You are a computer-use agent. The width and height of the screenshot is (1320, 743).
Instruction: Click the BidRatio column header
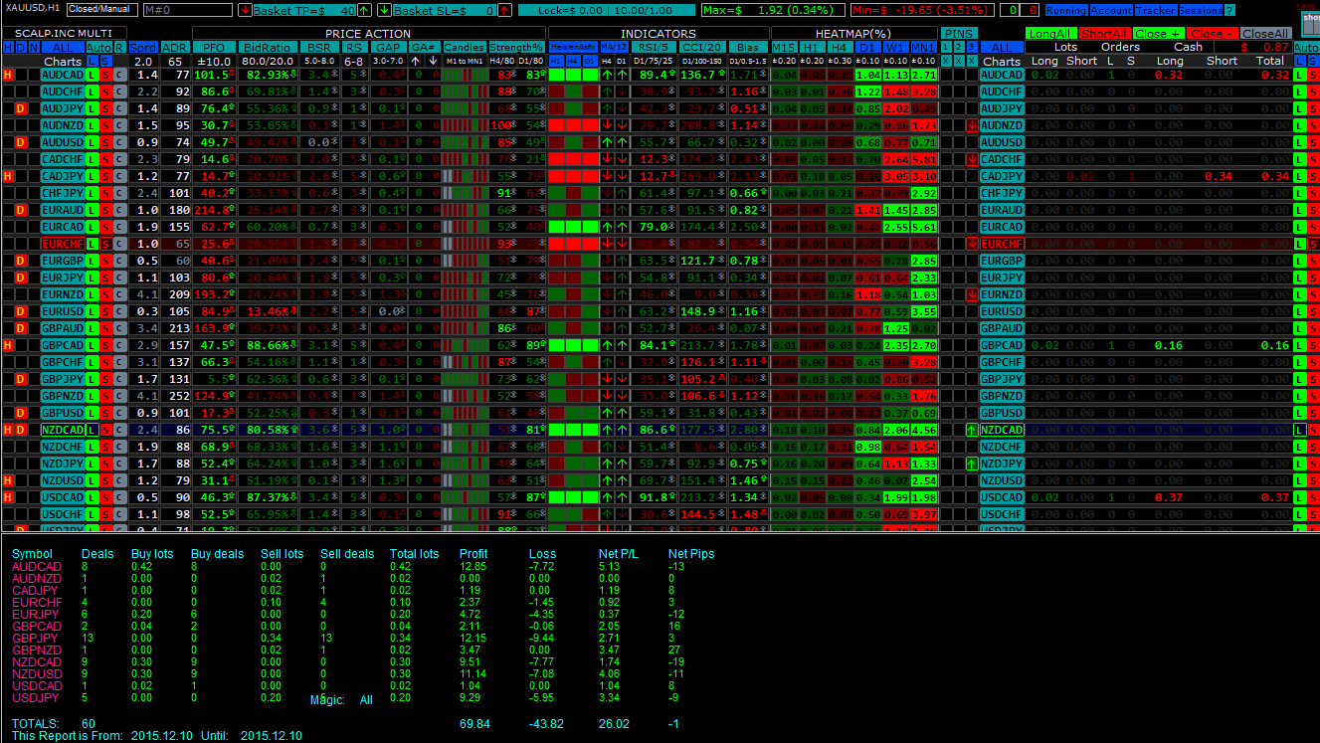click(x=267, y=47)
